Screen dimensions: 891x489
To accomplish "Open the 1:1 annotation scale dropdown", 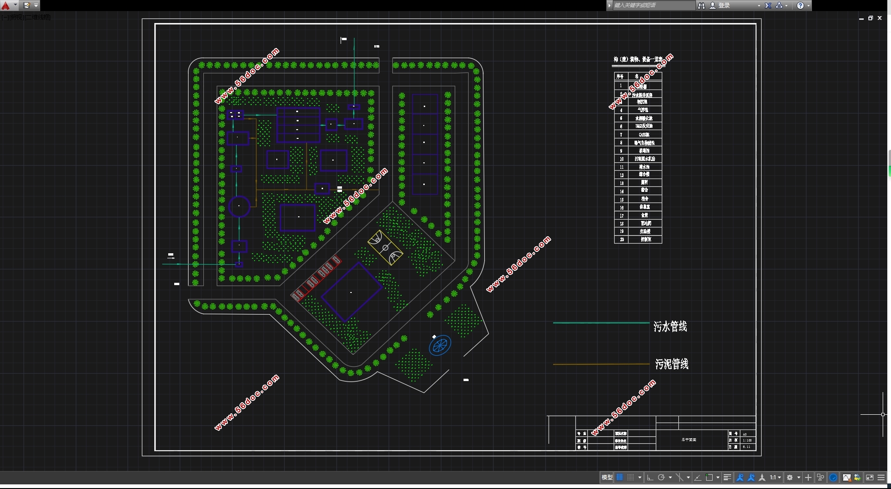I will 775,477.
